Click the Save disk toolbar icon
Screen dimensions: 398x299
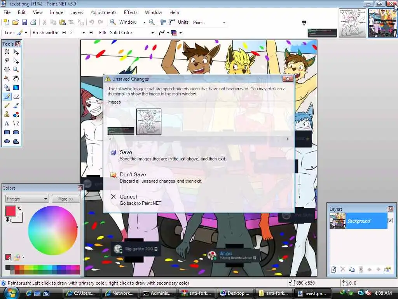[24, 22]
